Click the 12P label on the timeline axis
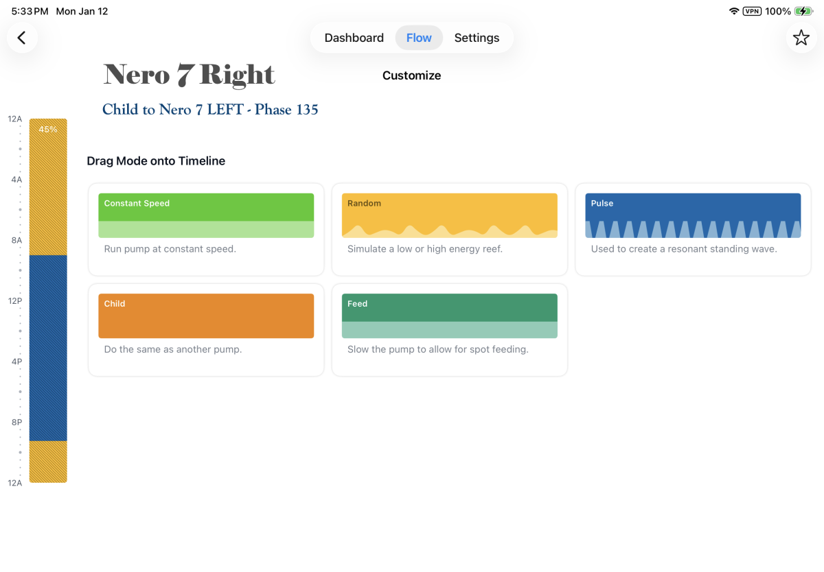The width and height of the screenshot is (824, 572). (15, 300)
